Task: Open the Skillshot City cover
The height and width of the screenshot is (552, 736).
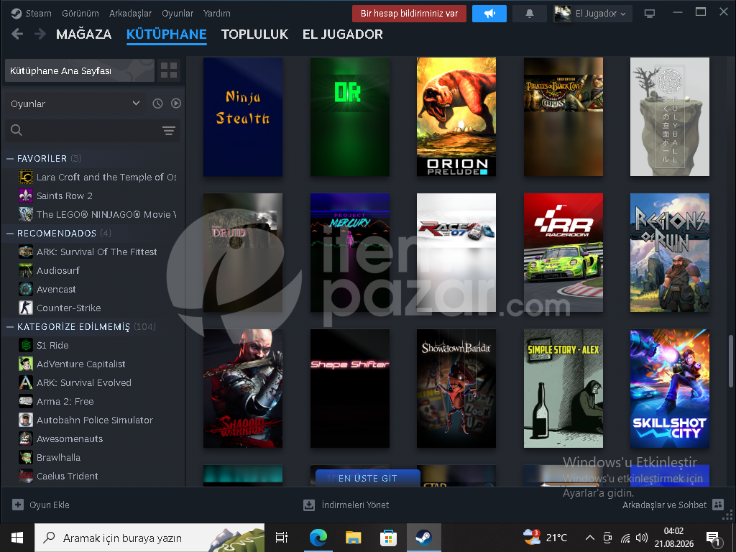Action: click(670, 388)
